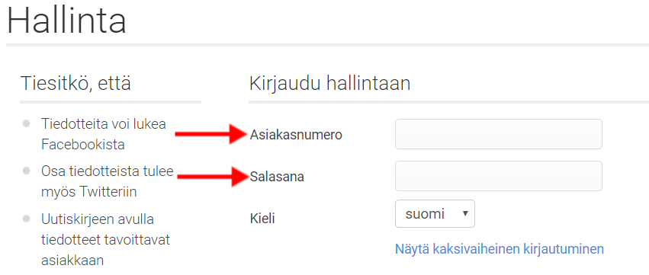Viewport: 649px width, 275px height.
Task: Click the myös Twitteriin tip text
Action: coord(89,192)
